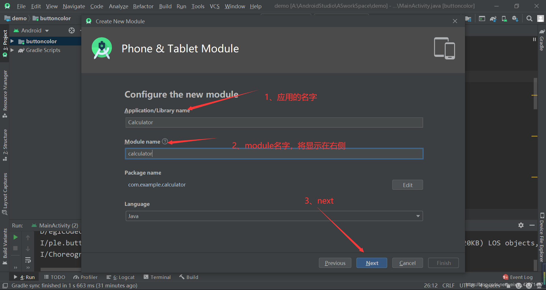Click the MainActivity (2) run tab
The width and height of the screenshot is (546, 290).
point(55,225)
